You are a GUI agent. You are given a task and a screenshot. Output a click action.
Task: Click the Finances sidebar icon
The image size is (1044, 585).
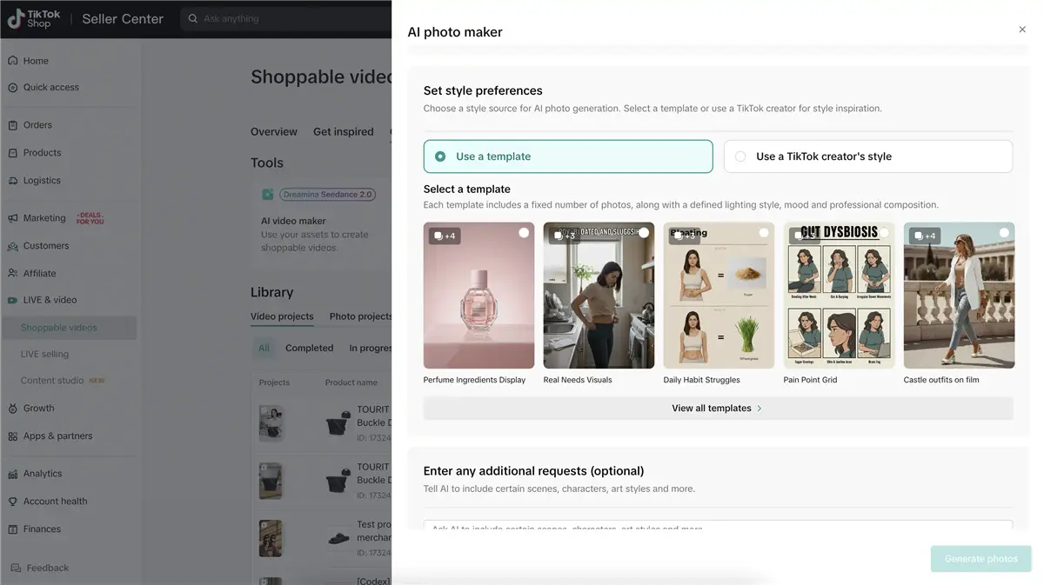(x=12, y=529)
